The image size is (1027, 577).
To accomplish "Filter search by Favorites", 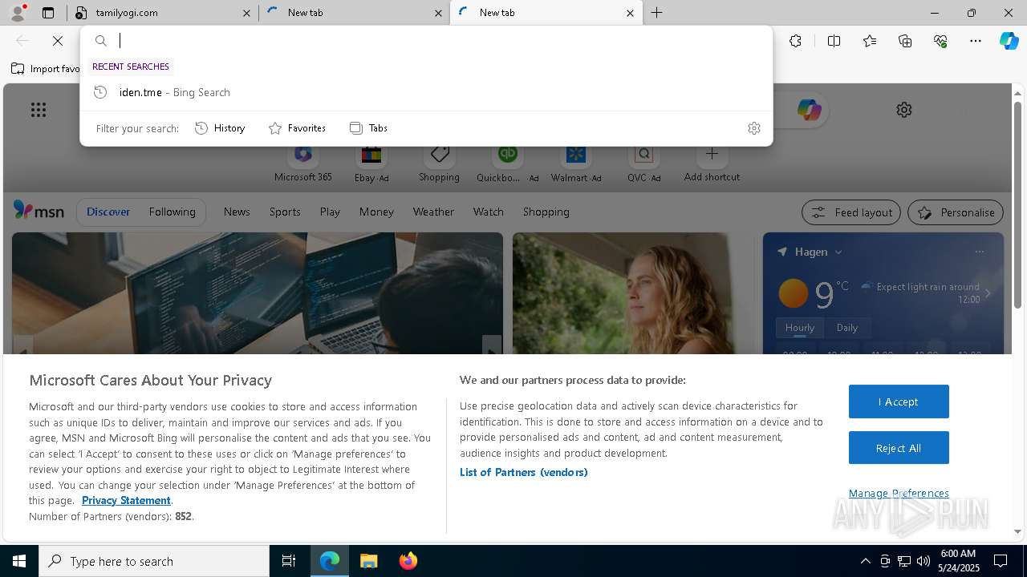I will tap(297, 128).
